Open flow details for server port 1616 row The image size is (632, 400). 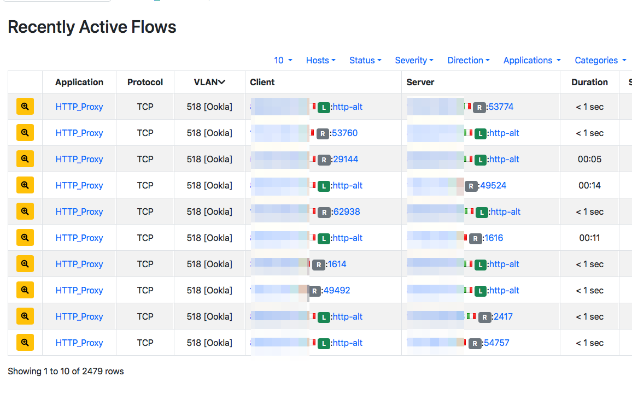pos(25,238)
